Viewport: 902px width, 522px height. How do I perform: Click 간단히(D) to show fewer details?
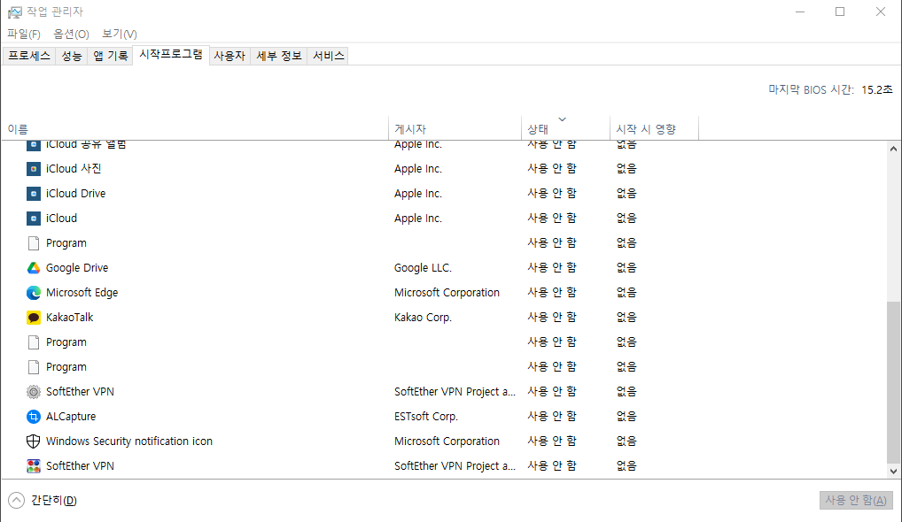click(x=53, y=500)
